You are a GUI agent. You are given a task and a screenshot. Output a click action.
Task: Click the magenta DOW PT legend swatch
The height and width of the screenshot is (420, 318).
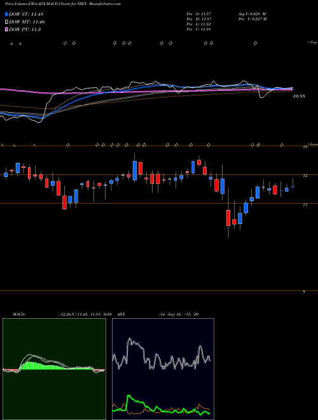pos(6,29)
